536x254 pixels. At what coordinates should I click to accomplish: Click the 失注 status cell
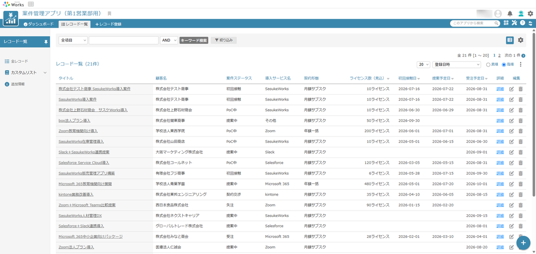tap(230, 205)
